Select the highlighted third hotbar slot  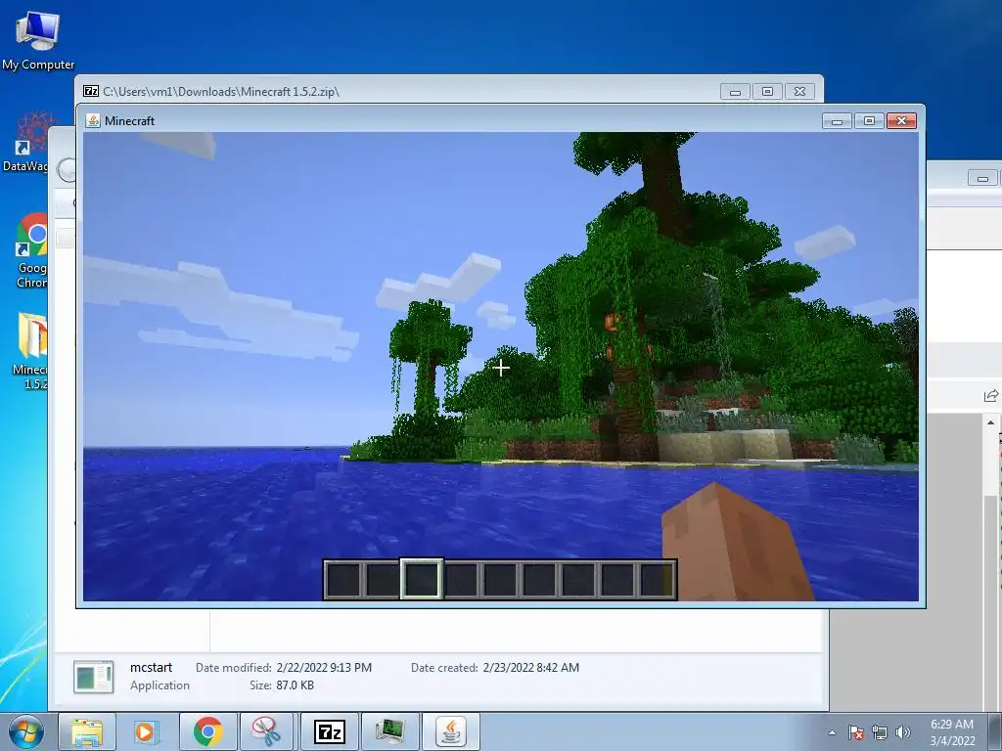click(x=422, y=579)
